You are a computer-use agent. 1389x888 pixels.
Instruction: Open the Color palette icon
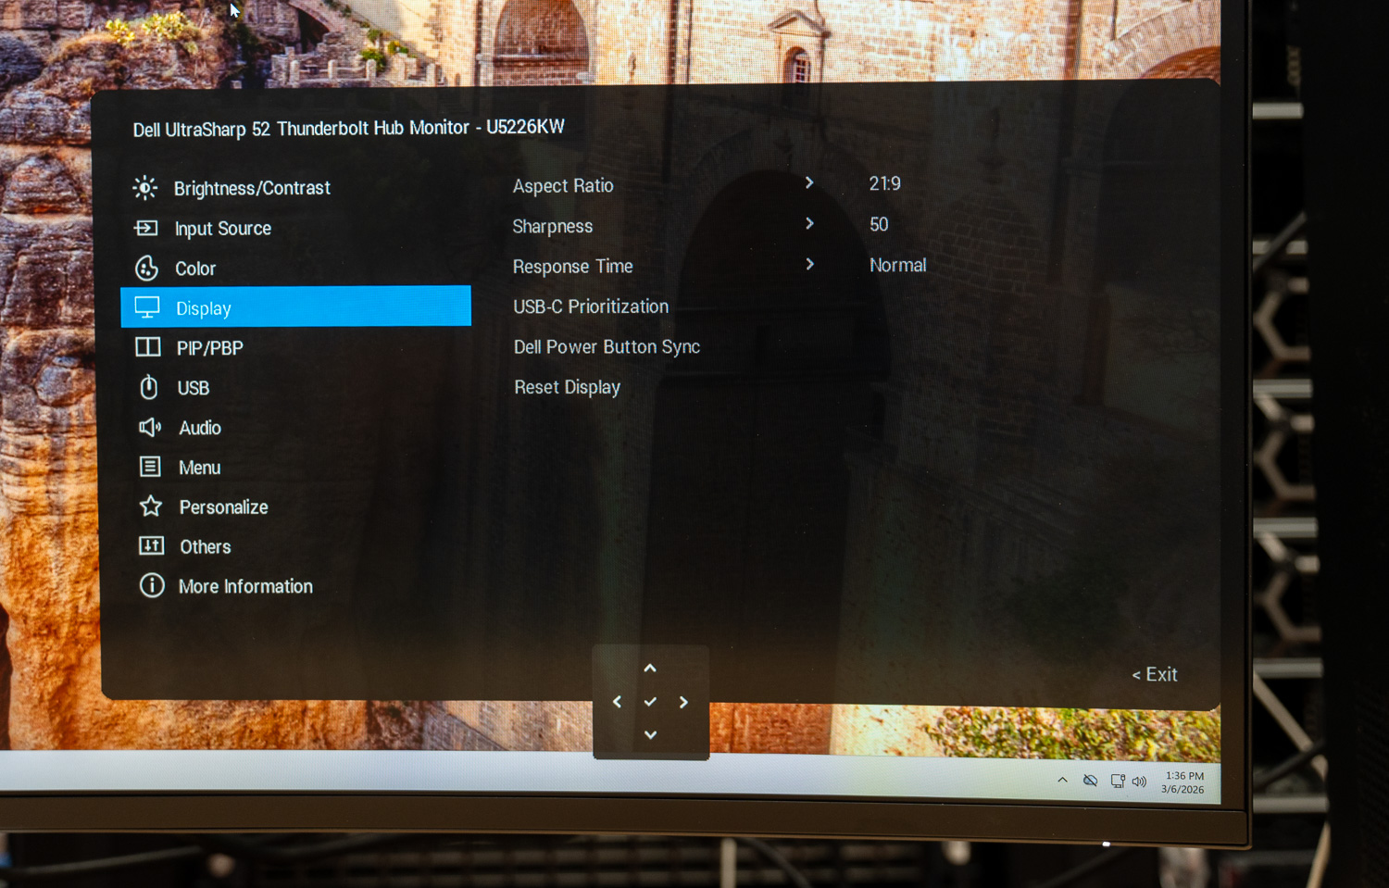146,269
